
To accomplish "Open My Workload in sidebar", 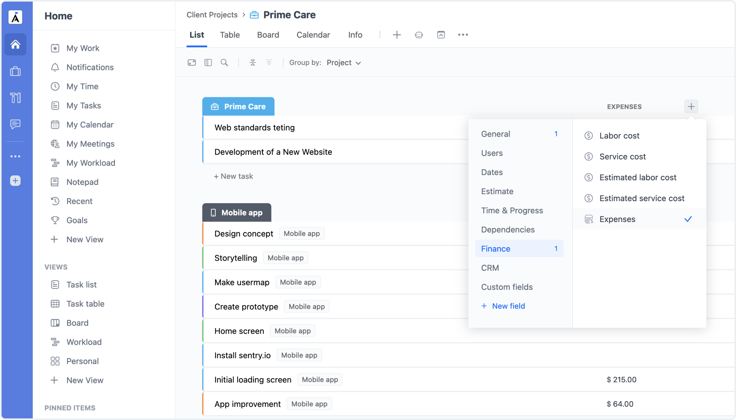I will click(91, 163).
